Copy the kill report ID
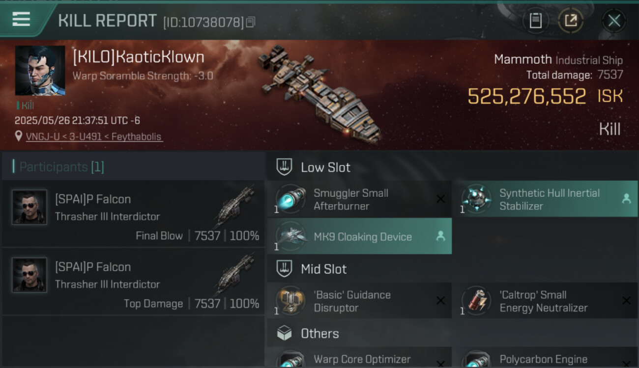 point(251,22)
